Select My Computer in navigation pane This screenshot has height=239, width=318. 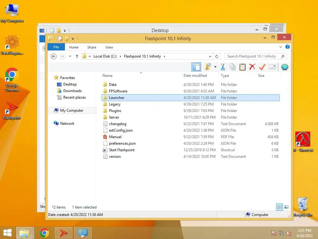coord(72,110)
